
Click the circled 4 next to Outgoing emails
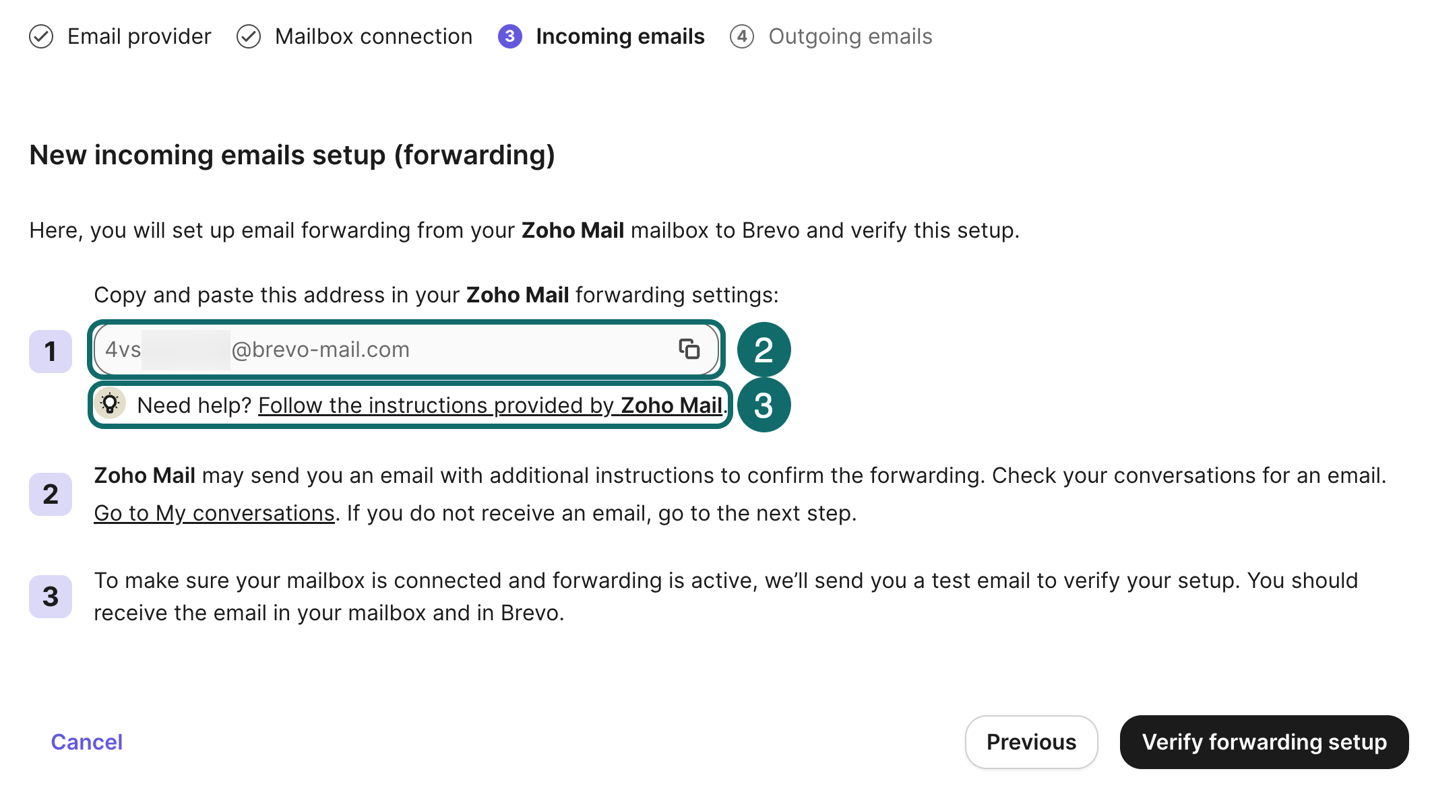point(742,36)
